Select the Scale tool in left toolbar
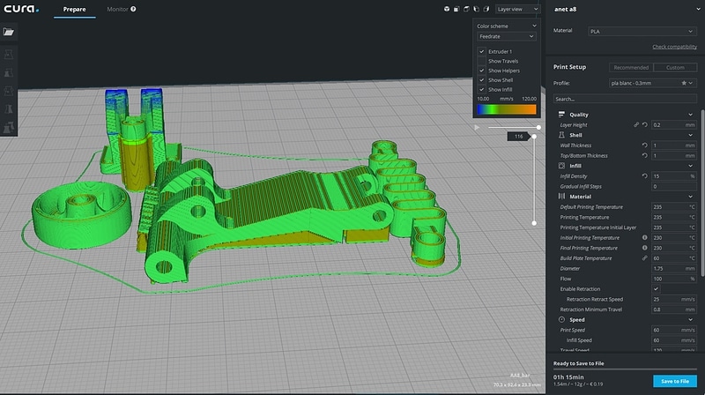Image resolution: width=705 pixels, height=395 pixels. point(9,73)
